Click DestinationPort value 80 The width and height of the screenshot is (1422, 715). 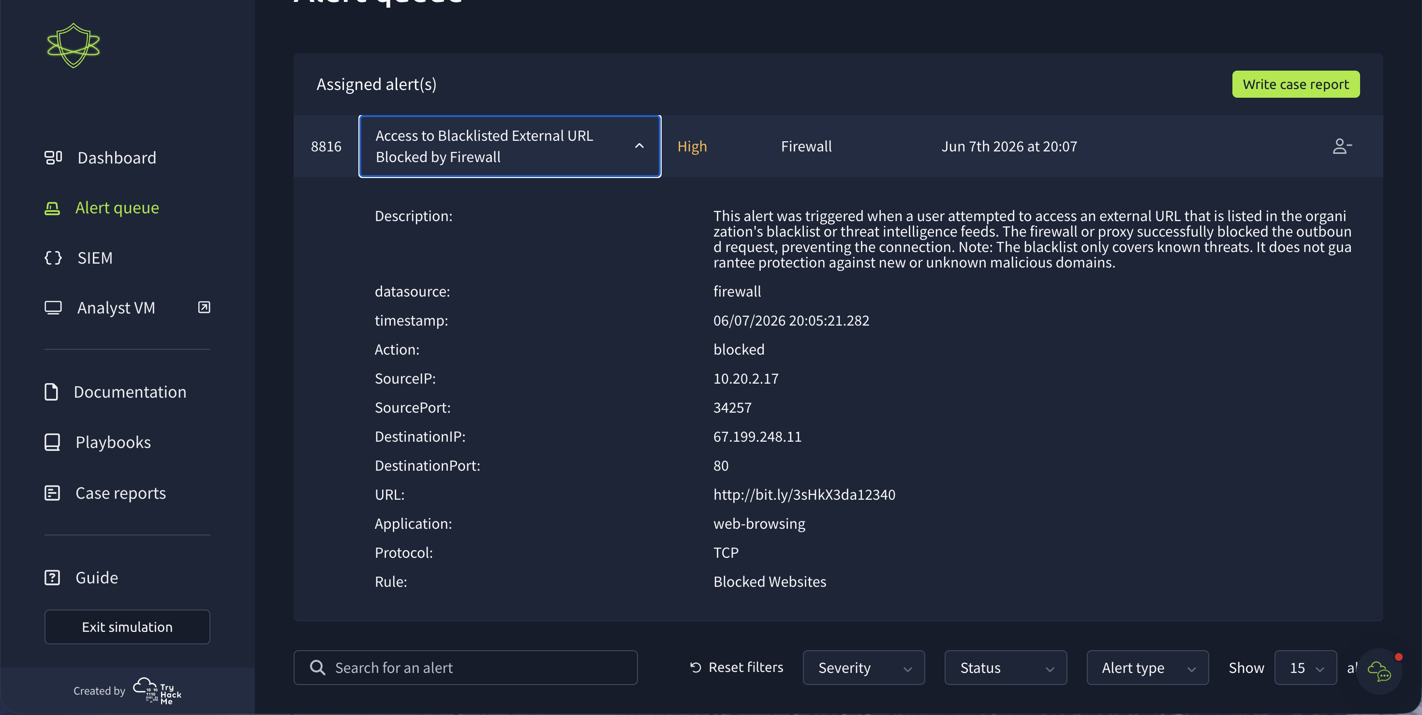[x=721, y=465]
